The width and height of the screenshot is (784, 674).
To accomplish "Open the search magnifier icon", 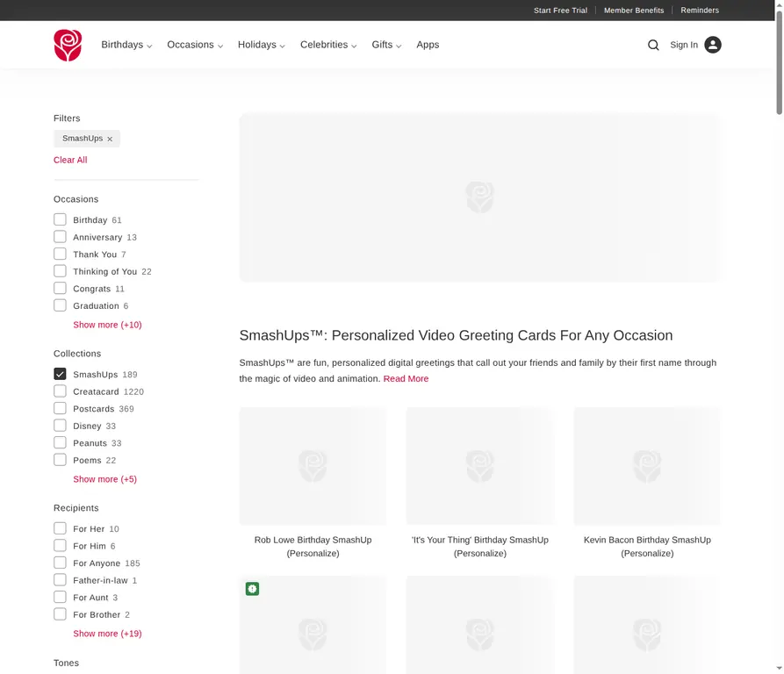I will (653, 45).
